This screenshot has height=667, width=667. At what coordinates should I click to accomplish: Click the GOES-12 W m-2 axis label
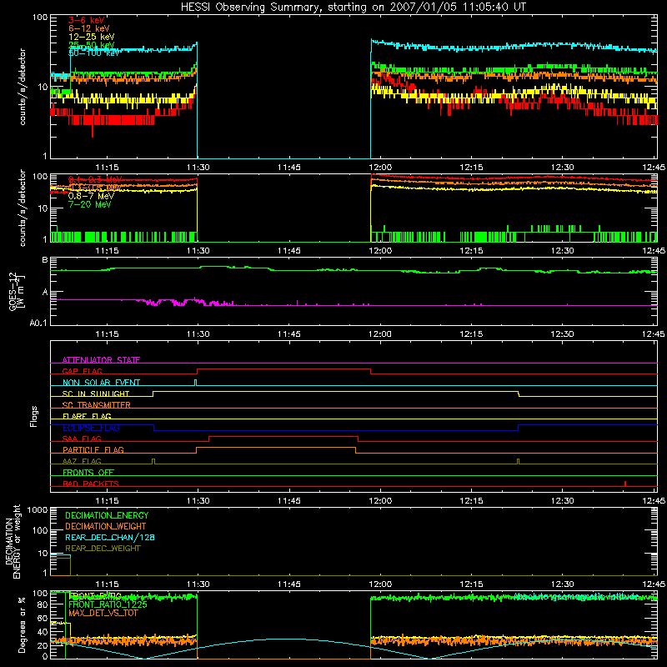(17, 291)
